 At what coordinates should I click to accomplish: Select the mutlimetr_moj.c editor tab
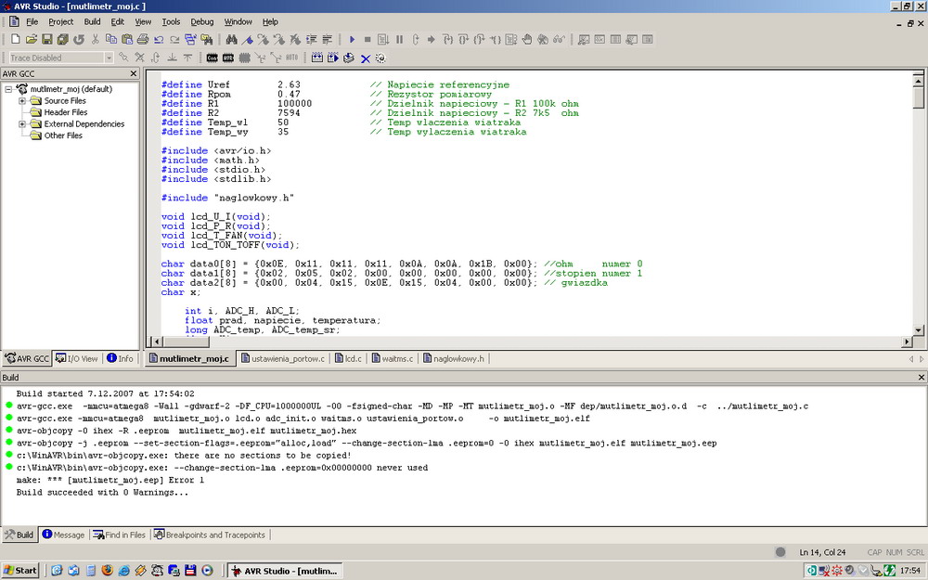pyautogui.click(x=189, y=358)
